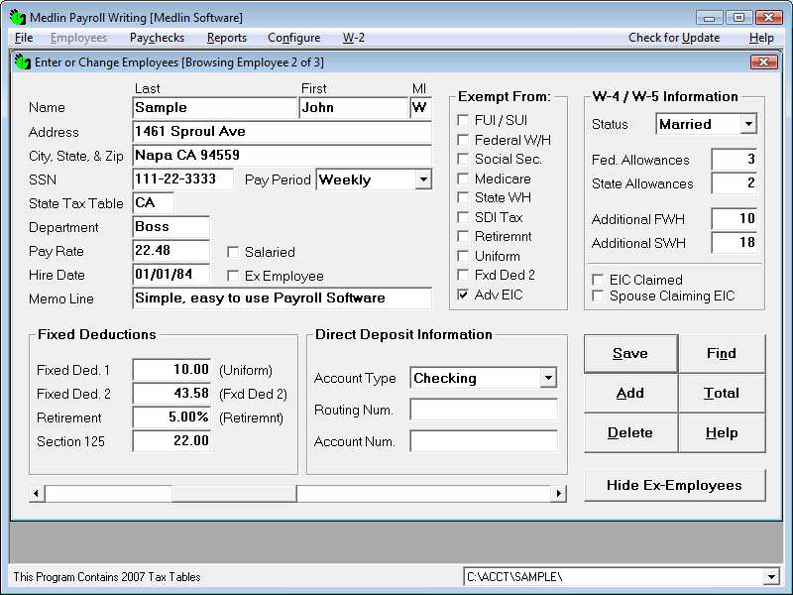Image resolution: width=793 pixels, height=595 pixels.
Task: Delete the current employee record
Action: pyautogui.click(x=630, y=433)
